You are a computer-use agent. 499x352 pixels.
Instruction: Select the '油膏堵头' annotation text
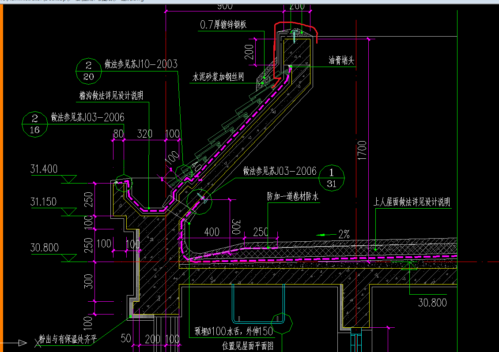341,60
